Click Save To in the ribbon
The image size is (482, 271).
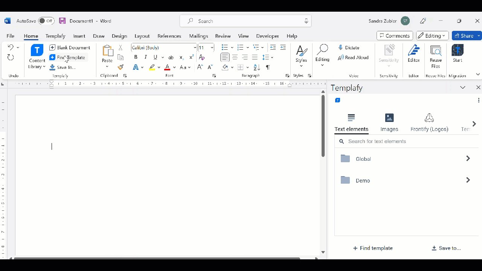(63, 67)
